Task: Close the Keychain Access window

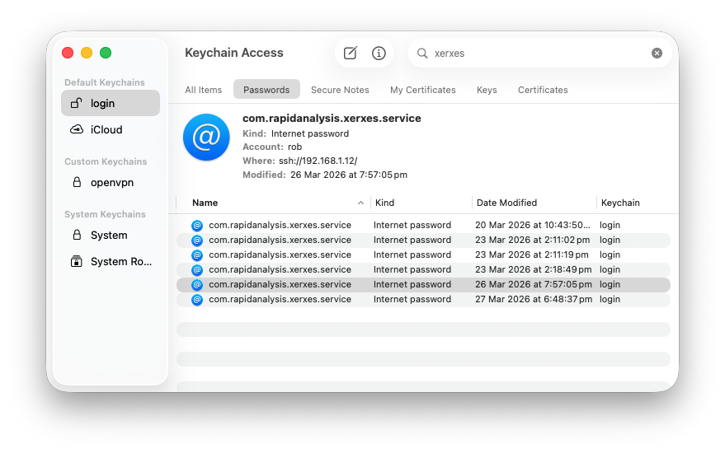Action: click(68, 53)
